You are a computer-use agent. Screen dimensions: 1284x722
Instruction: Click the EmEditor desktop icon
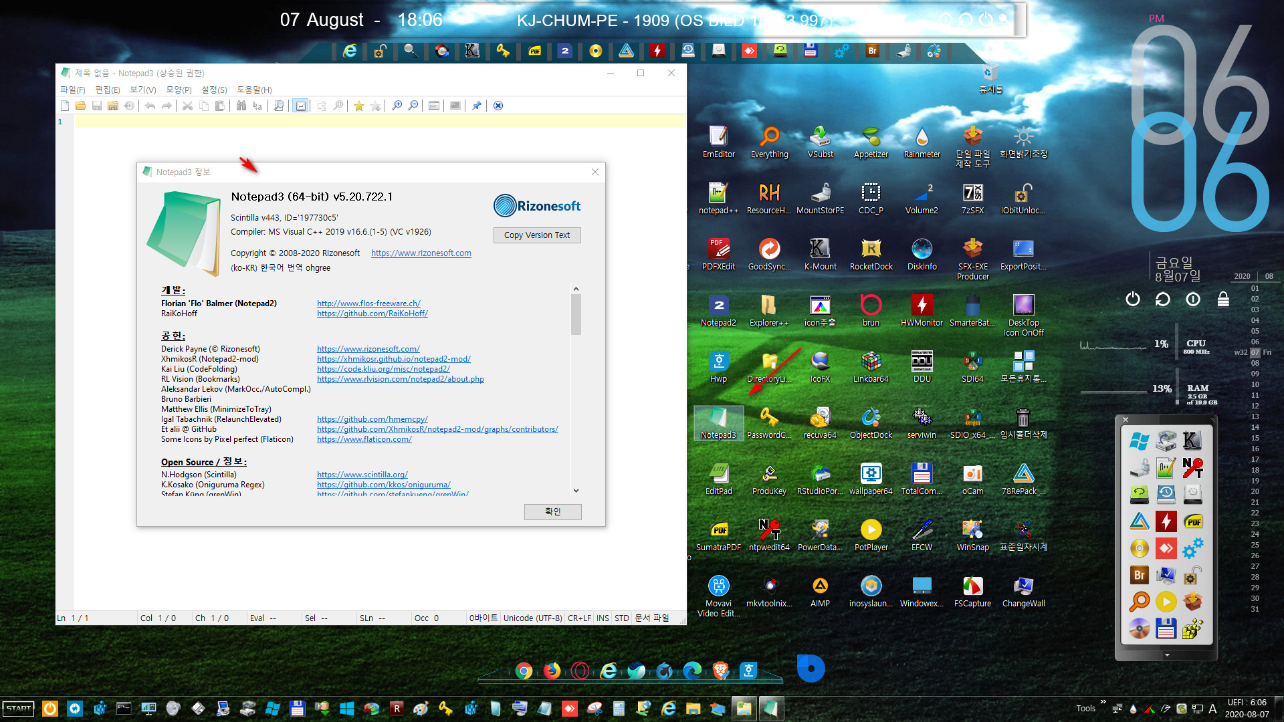pyautogui.click(x=718, y=142)
